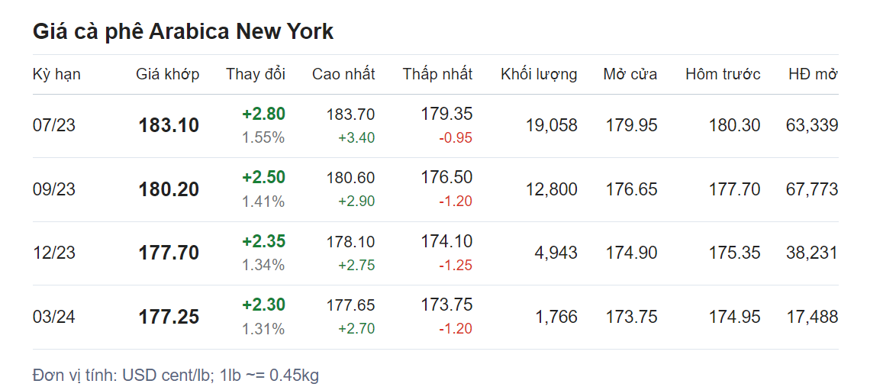Click the unit note 'Đơn vị tính' text
The image size is (883, 387).
176,375
